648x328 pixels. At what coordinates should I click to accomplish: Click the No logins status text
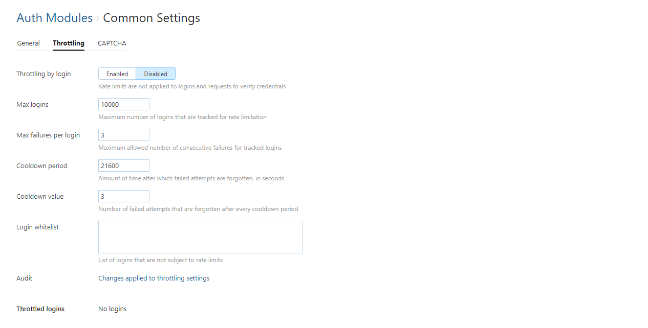[x=113, y=309]
